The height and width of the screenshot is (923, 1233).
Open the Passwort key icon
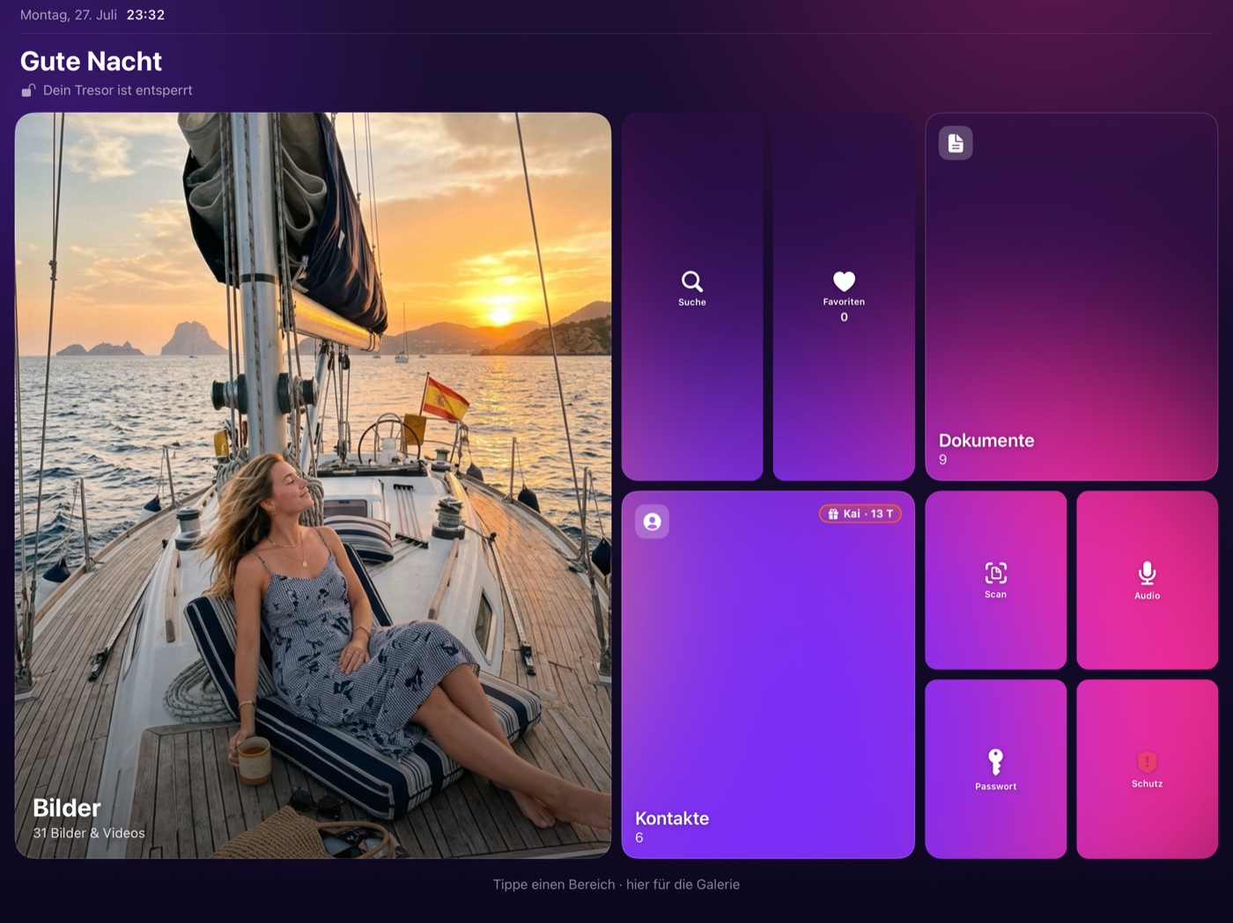(x=995, y=761)
